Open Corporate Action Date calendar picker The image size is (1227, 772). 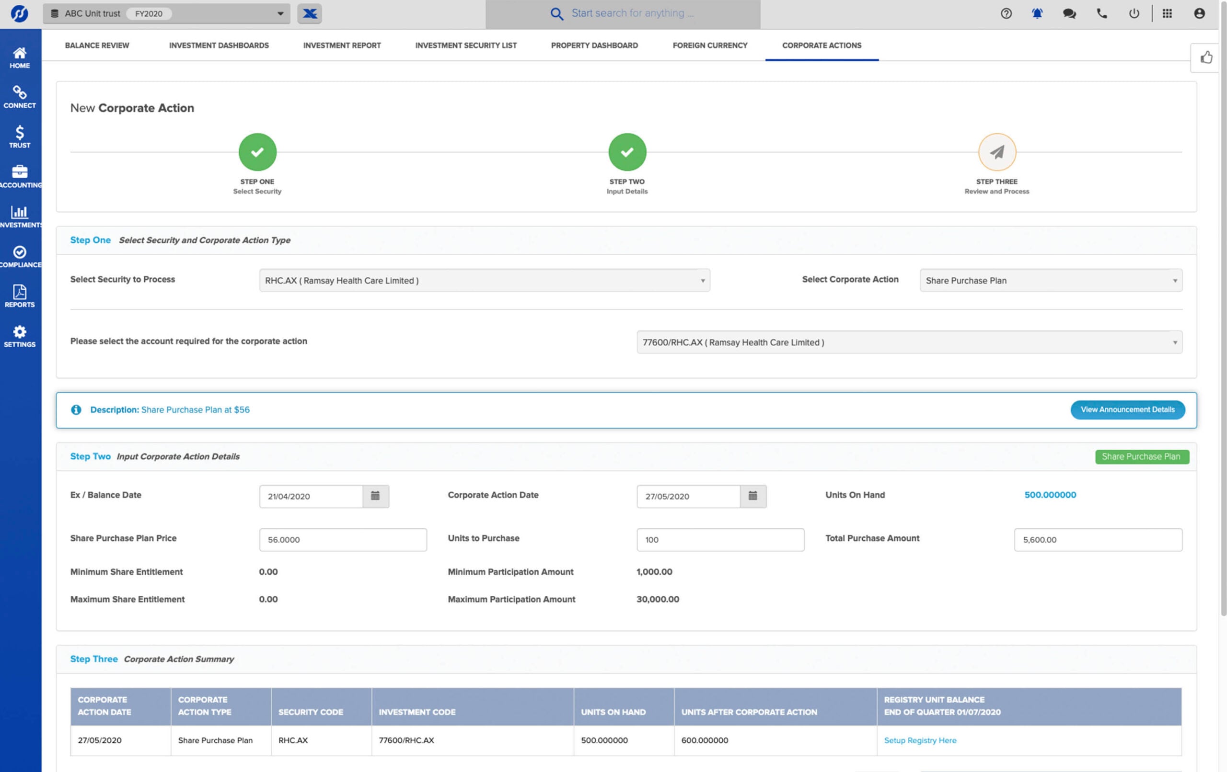coord(752,496)
